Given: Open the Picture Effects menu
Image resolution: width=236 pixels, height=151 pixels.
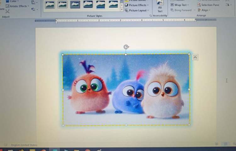Looking at the screenshot, I should click(137, 5).
